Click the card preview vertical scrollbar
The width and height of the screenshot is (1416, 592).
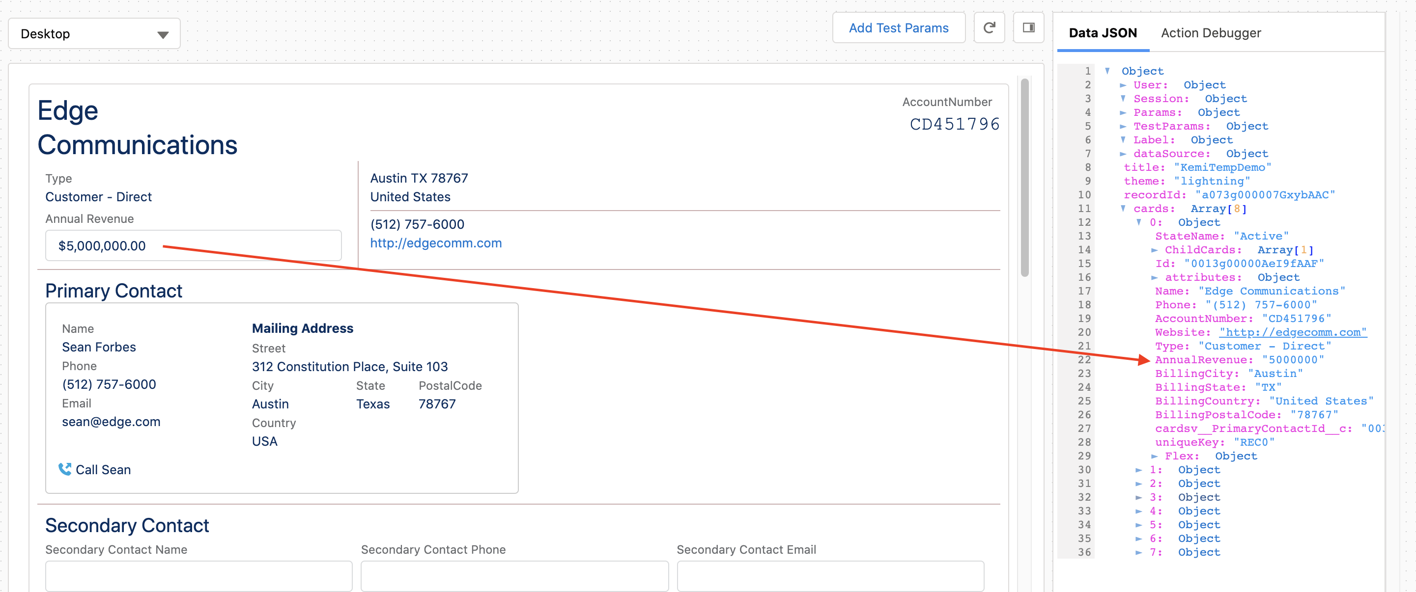coord(1024,177)
